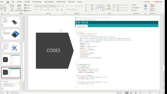The image size is (167, 94).
Task: Select the triangle shape in gallery
Action: point(92,8)
